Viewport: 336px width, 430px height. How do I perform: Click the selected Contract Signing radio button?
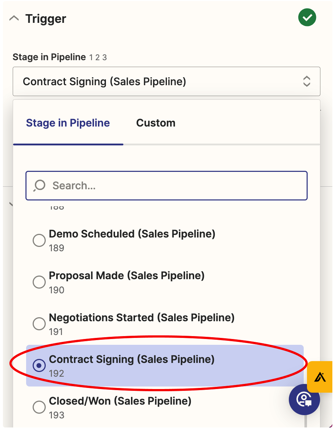coord(39,365)
